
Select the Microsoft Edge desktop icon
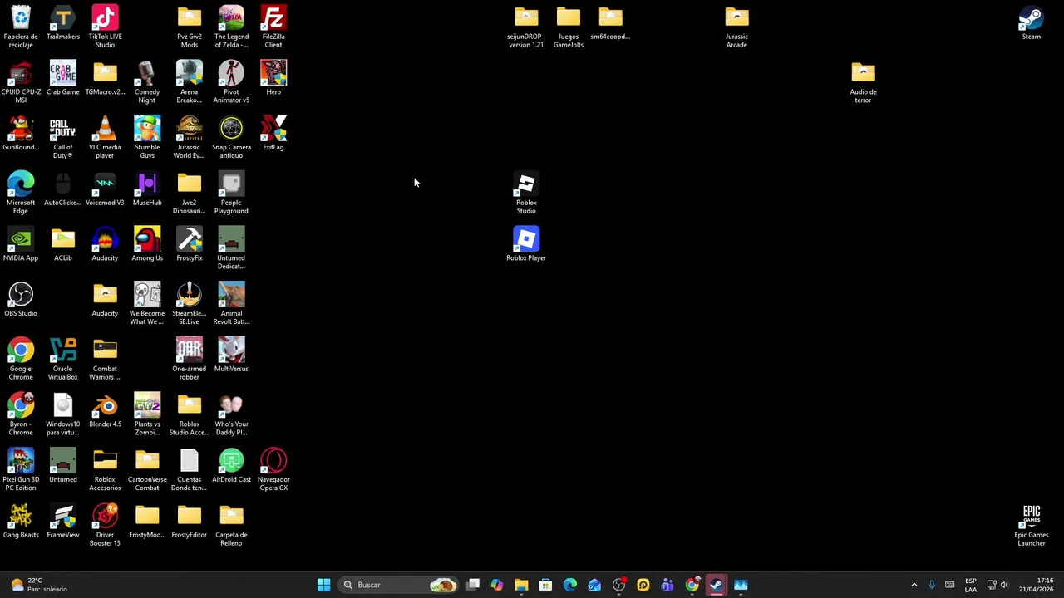click(x=21, y=193)
